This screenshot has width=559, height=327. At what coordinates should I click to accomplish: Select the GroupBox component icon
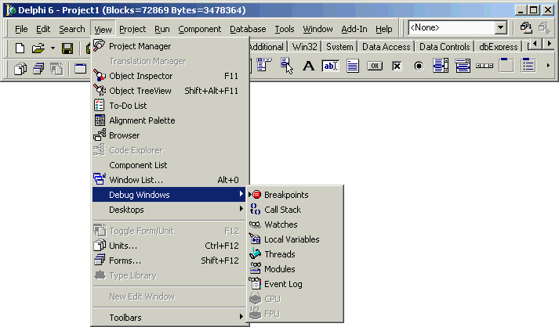[506, 66]
